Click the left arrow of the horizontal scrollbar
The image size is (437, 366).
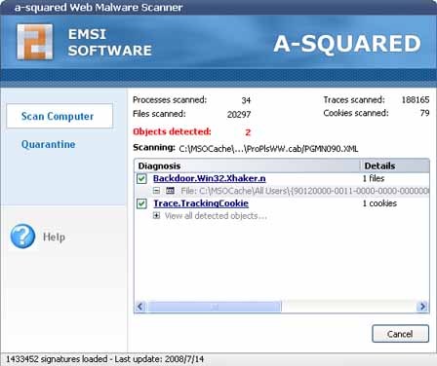point(140,307)
